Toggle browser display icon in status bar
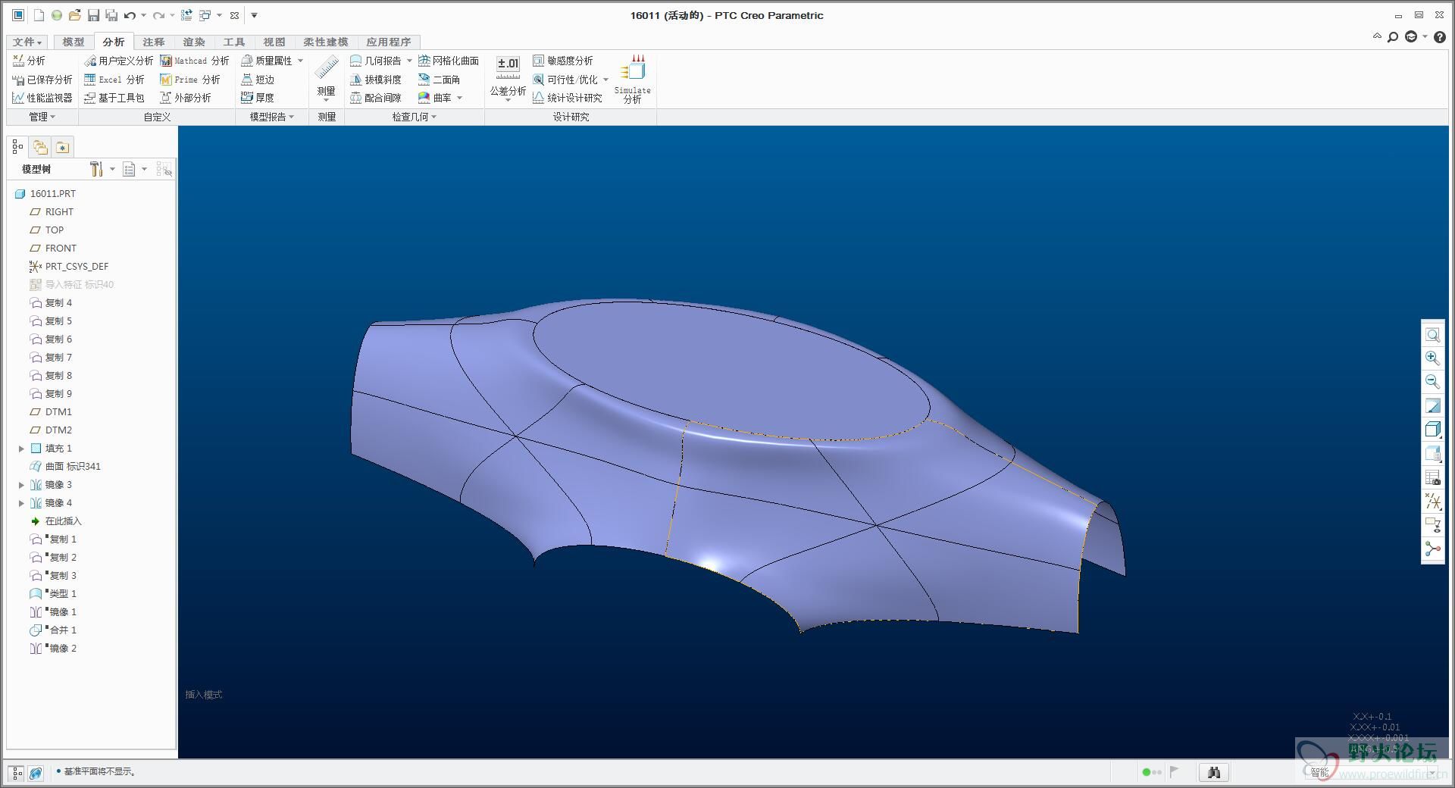Screen dimensions: 1455x788 (x=36, y=773)
